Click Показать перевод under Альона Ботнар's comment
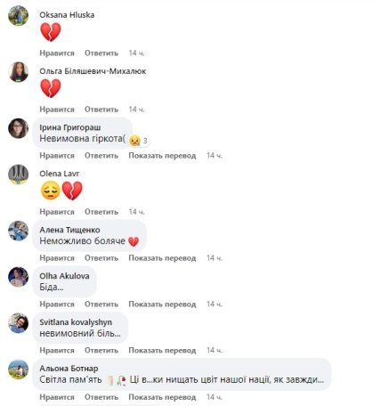 coord(162,397)
